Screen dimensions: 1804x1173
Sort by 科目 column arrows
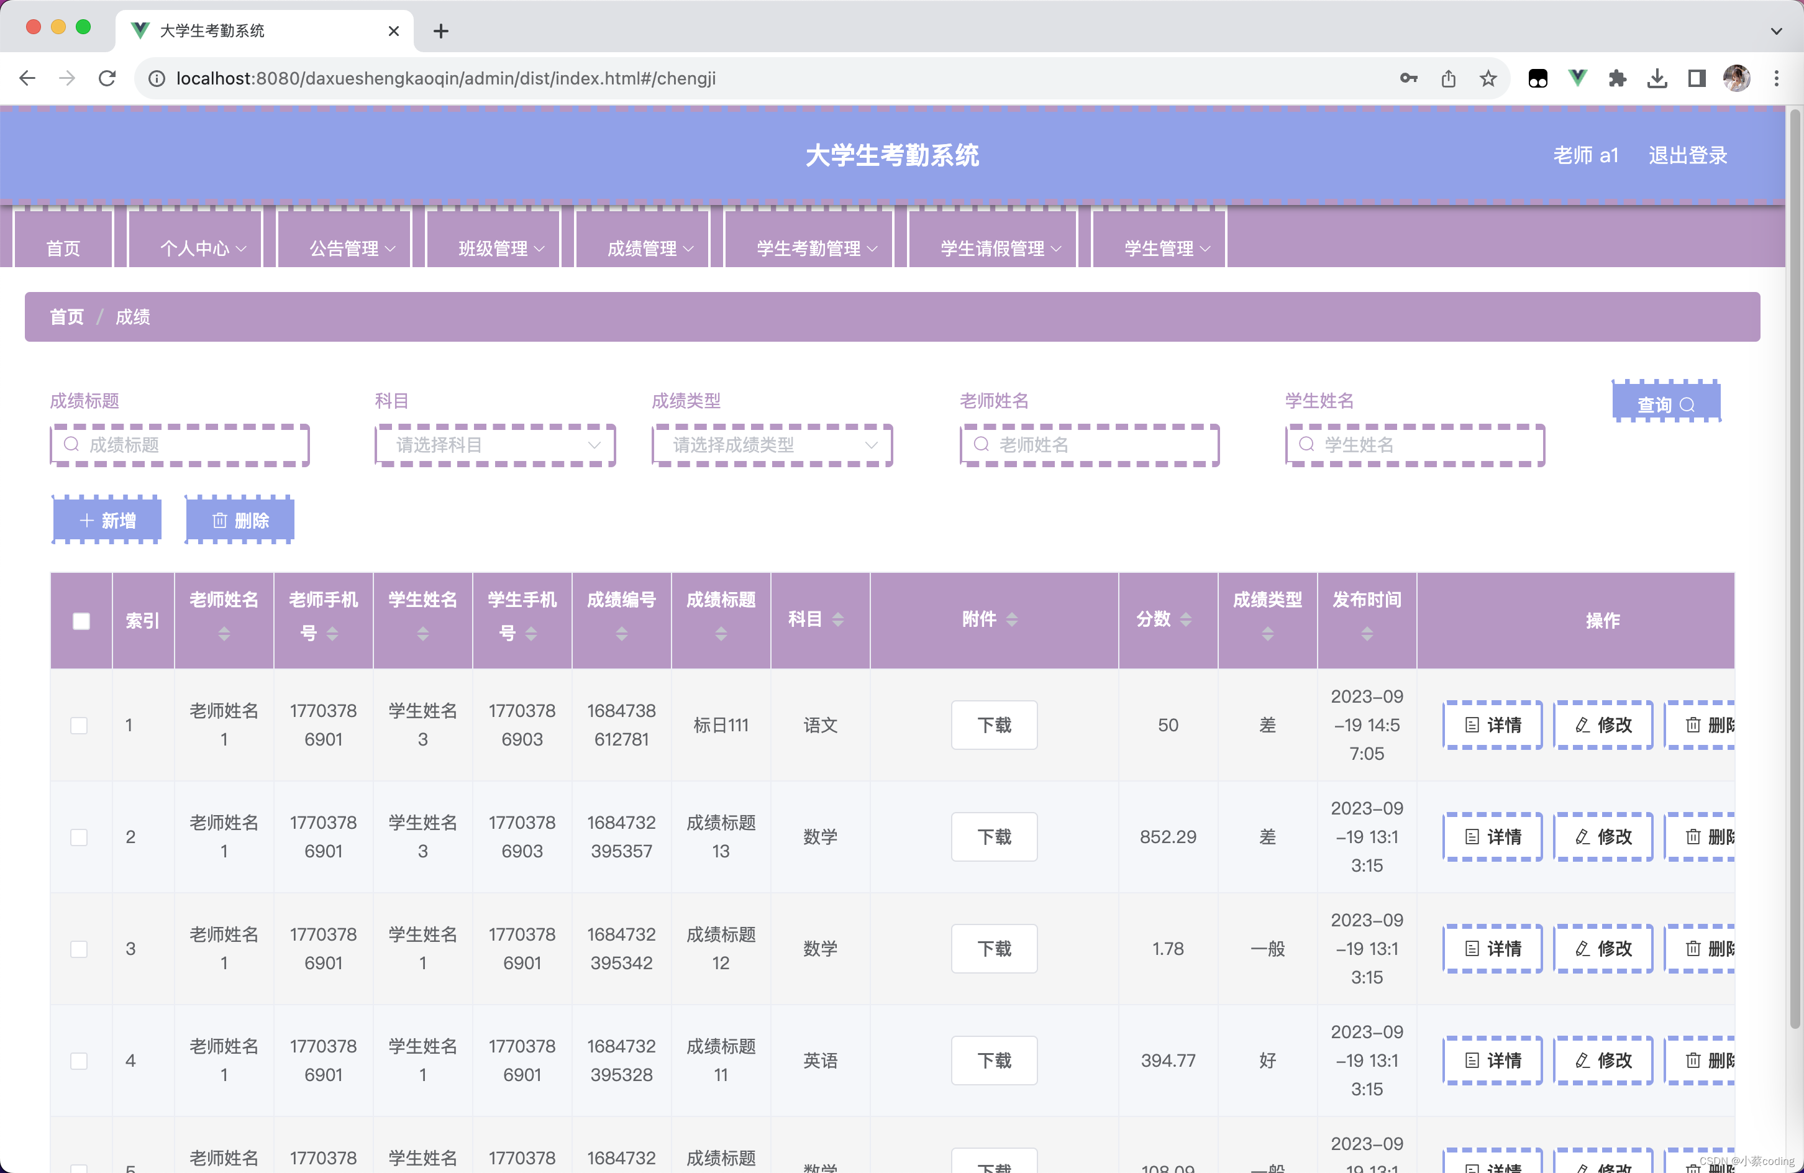click(x=837, y=619)
